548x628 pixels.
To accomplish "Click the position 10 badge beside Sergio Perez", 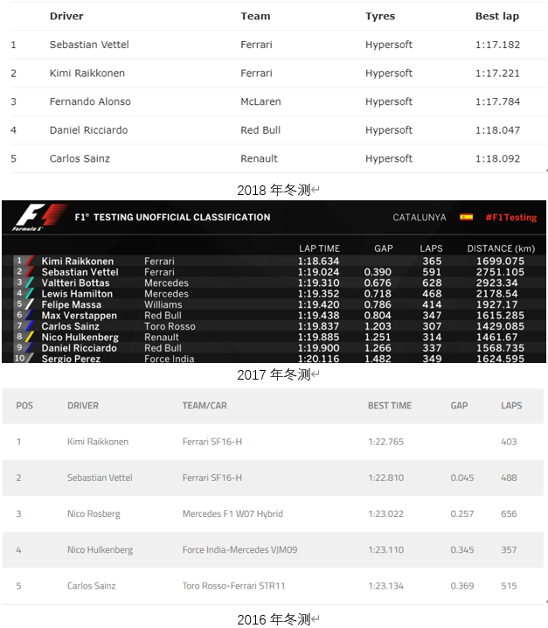I will [x=19, y=359].
